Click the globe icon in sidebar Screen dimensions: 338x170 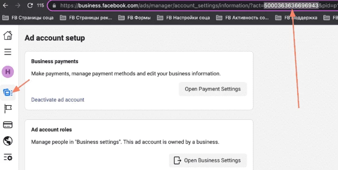(8, 141)
